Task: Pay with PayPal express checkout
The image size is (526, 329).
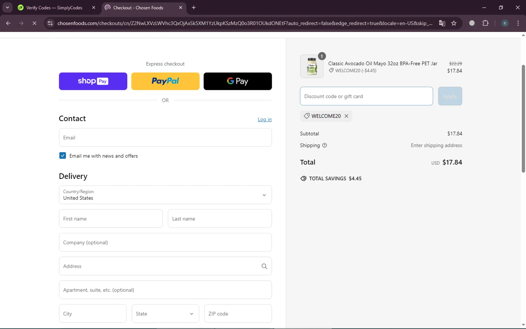Action: (x=165, y=81)
